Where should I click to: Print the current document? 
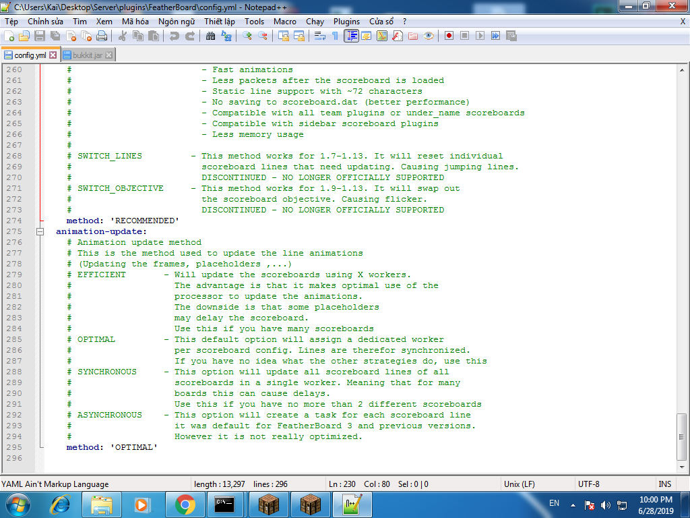coord(102,36)
